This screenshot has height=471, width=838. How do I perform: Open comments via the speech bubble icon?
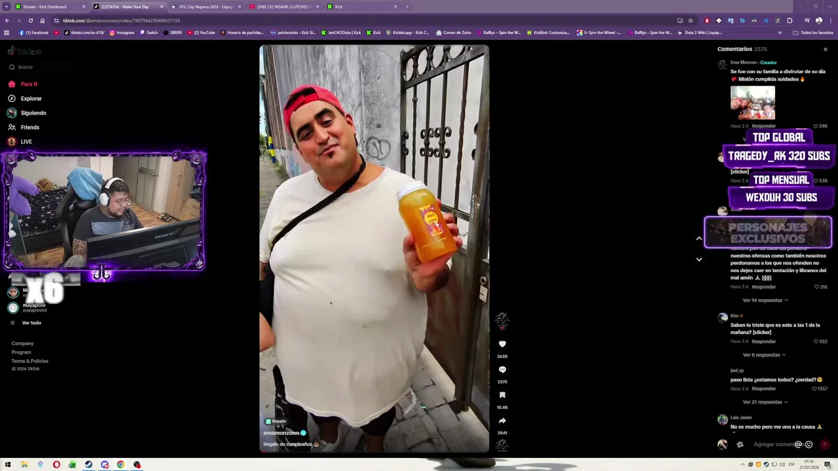[502, 370]
